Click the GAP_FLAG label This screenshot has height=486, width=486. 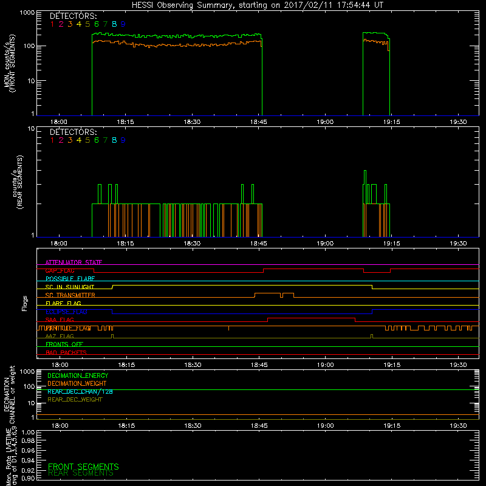(60, 270)
